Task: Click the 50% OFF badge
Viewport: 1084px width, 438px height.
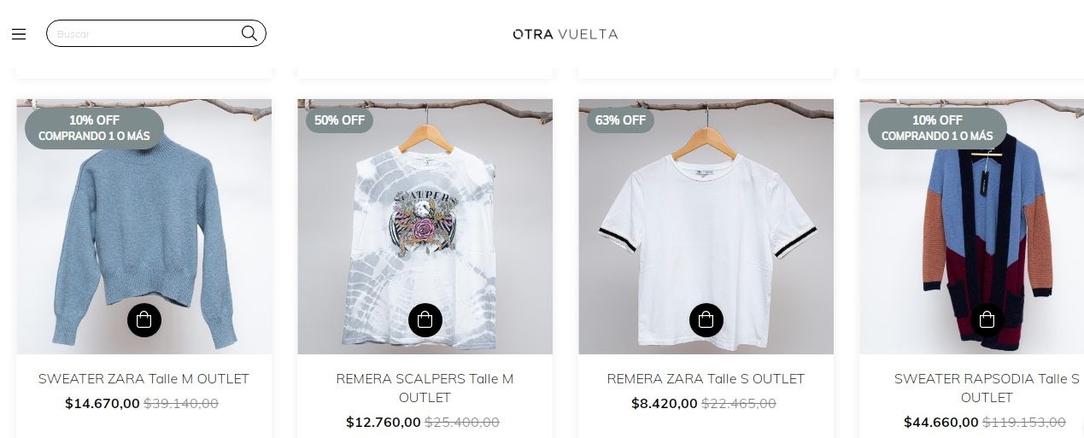Action: pos(340,120)
